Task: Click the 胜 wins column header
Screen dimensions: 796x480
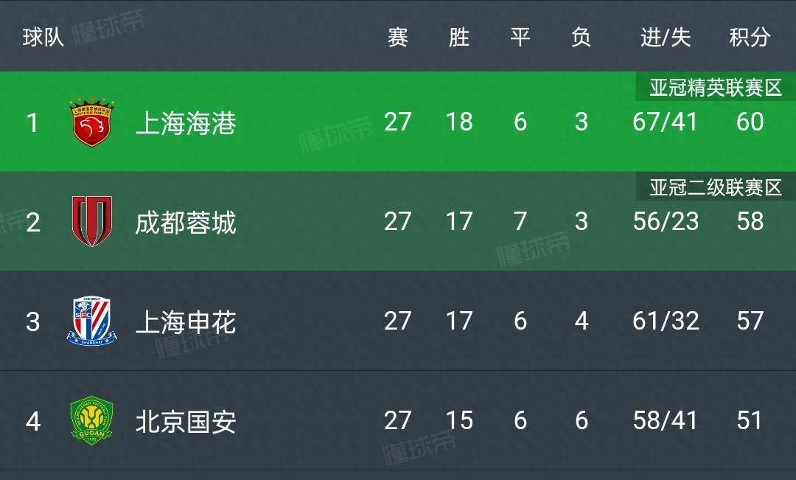Action: (459, 37)
